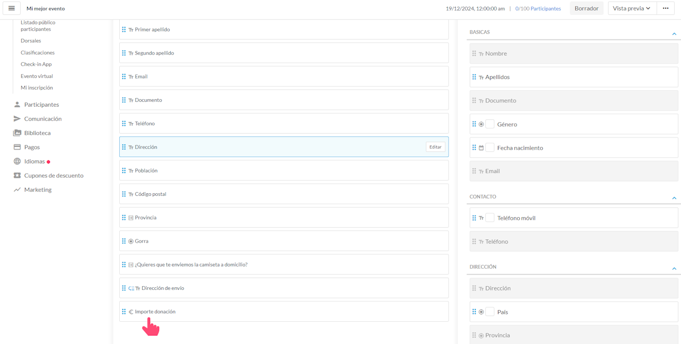The width and height of the screenshot is (681, 344).
Task: Collapse the BASICAS section
Action: click(x=674, y=33)
